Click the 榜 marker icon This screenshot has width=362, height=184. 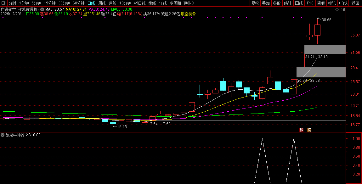[309, 130]
